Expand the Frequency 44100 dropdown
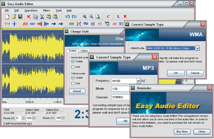 138,81
